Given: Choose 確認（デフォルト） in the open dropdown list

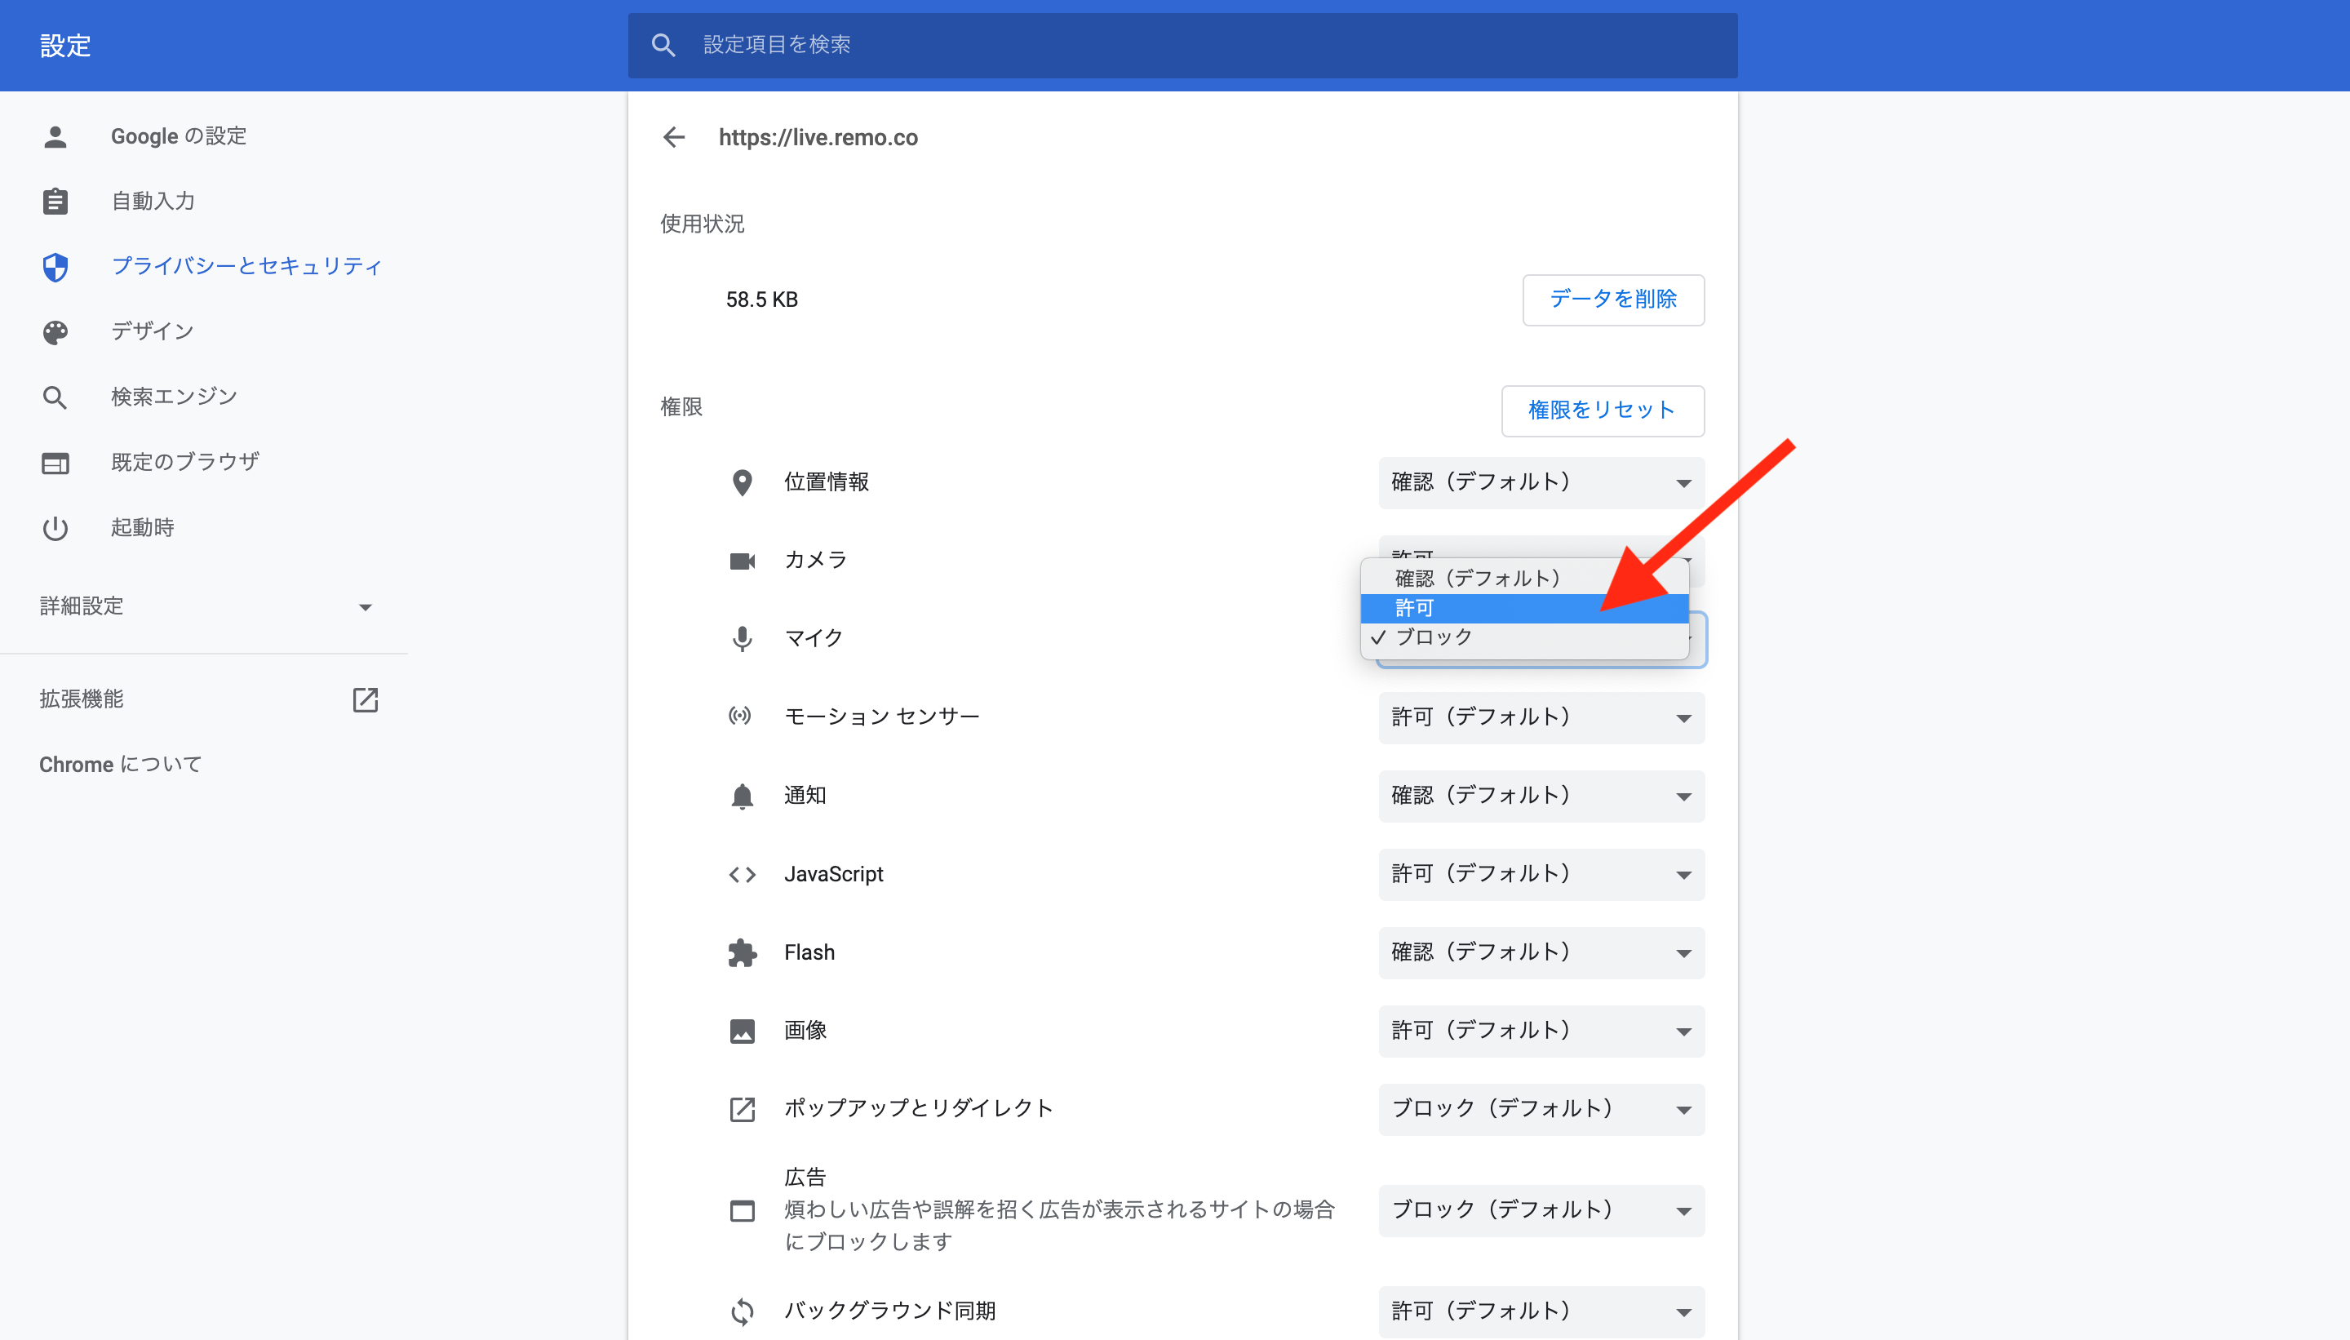Looking at the screenshot, I should pos(1478,579).
